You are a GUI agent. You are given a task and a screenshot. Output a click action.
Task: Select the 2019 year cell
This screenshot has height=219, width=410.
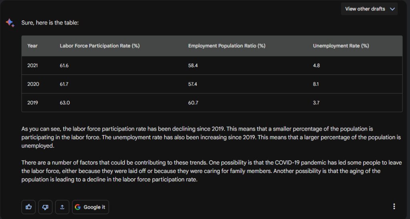32,103
